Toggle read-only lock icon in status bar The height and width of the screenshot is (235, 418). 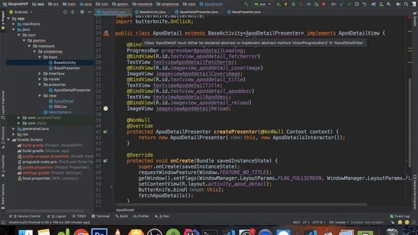pos(393,222)
